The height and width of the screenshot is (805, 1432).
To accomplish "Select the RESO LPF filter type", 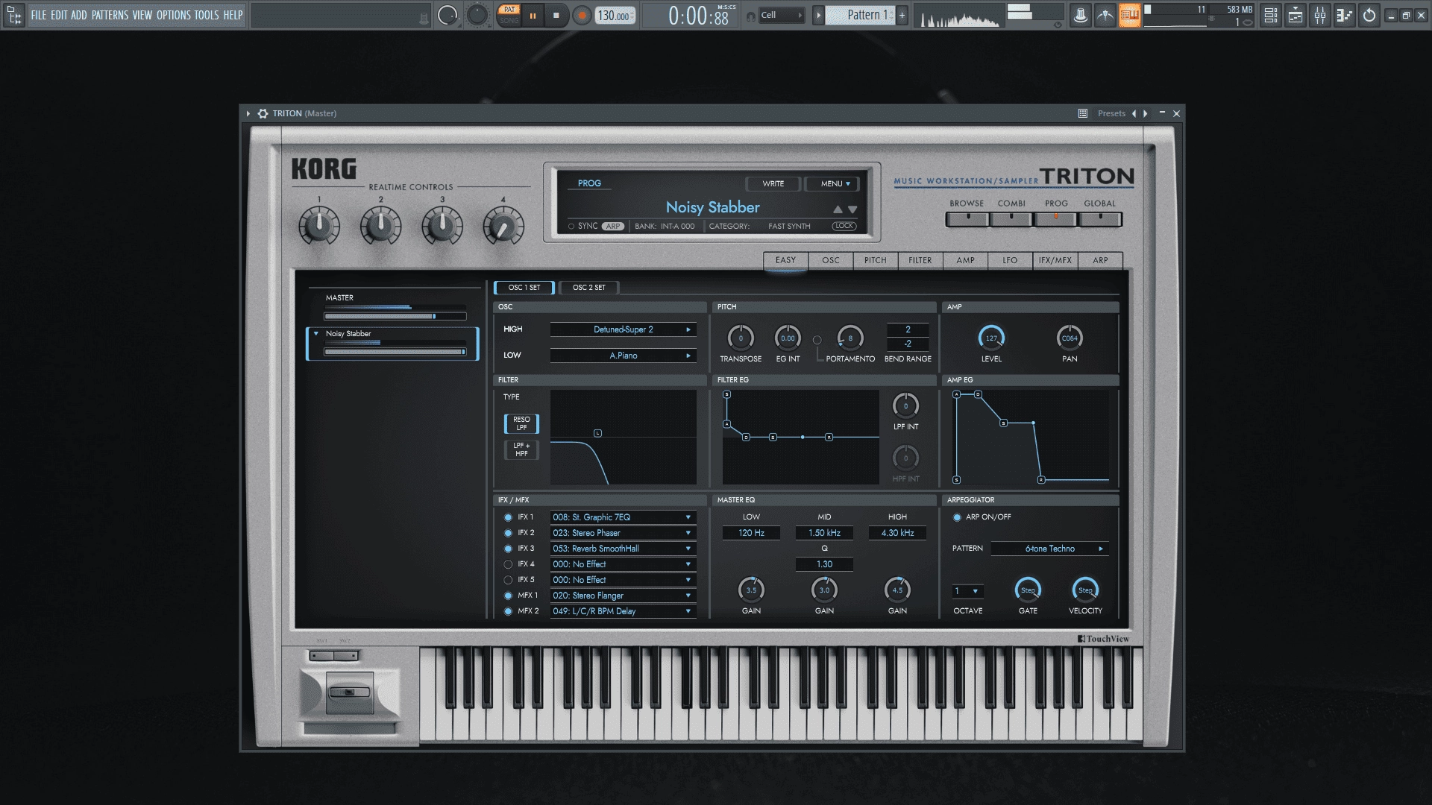I will point(521,423).
